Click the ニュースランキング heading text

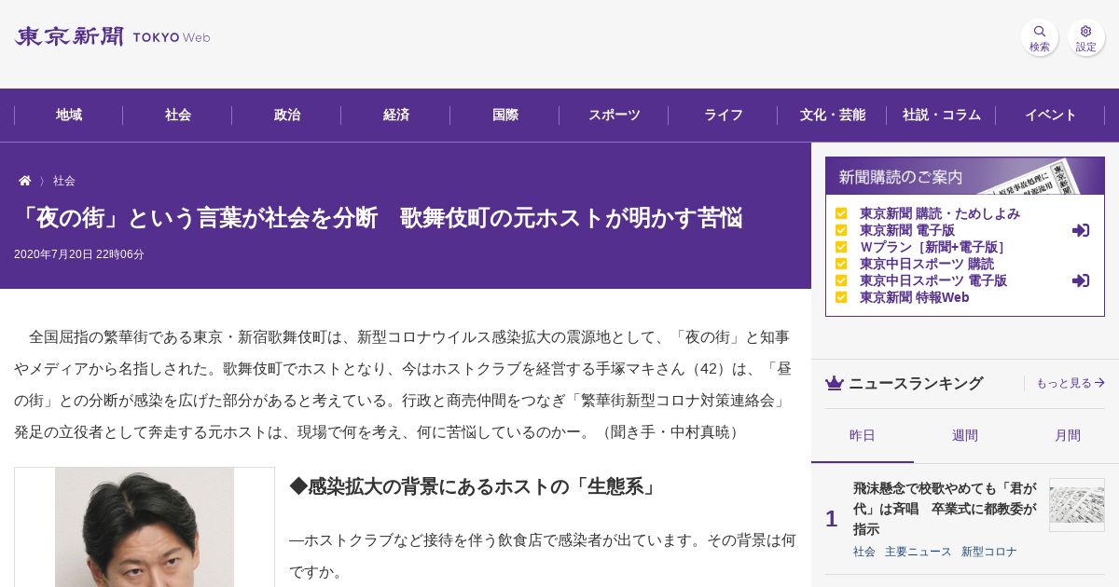916,383
